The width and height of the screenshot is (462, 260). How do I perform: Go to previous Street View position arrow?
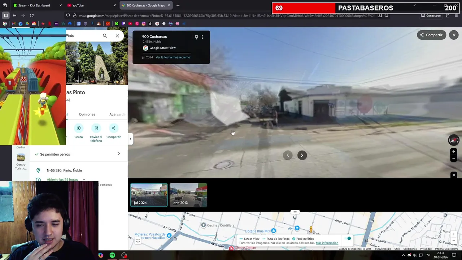coord(288,155)
